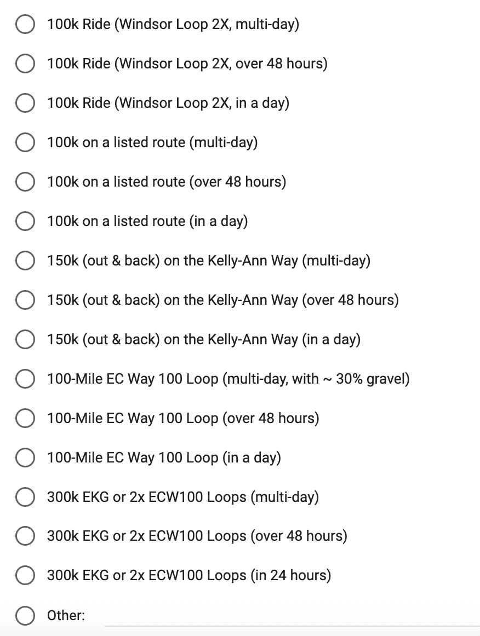Select the Other radio button
The width and height of the screenshot is (480, 636).
25,615
